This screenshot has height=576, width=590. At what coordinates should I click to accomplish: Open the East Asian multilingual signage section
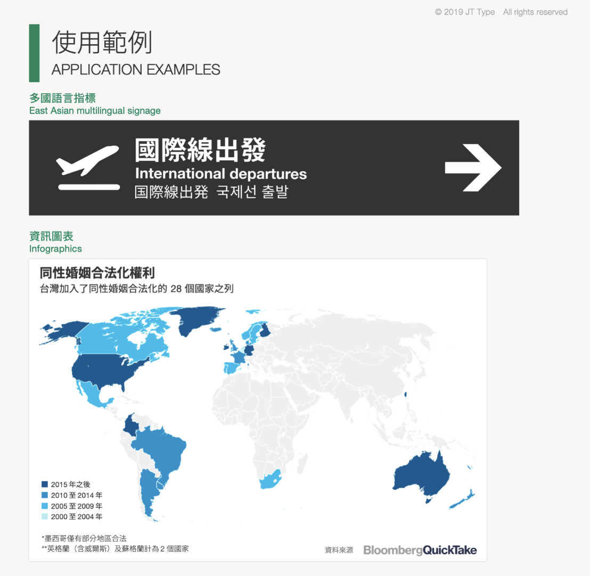(95, 110)
